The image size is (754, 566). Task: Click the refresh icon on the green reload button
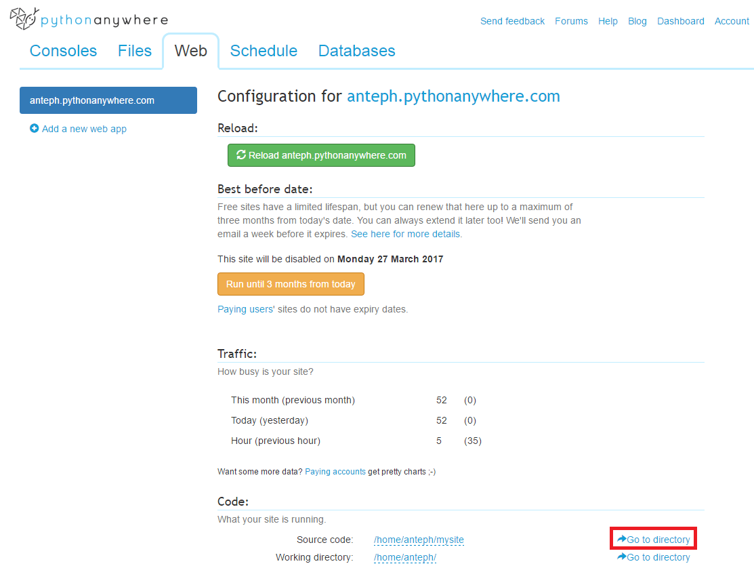(241, 155)
